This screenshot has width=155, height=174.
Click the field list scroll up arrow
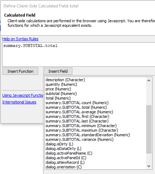coord(149,80)
